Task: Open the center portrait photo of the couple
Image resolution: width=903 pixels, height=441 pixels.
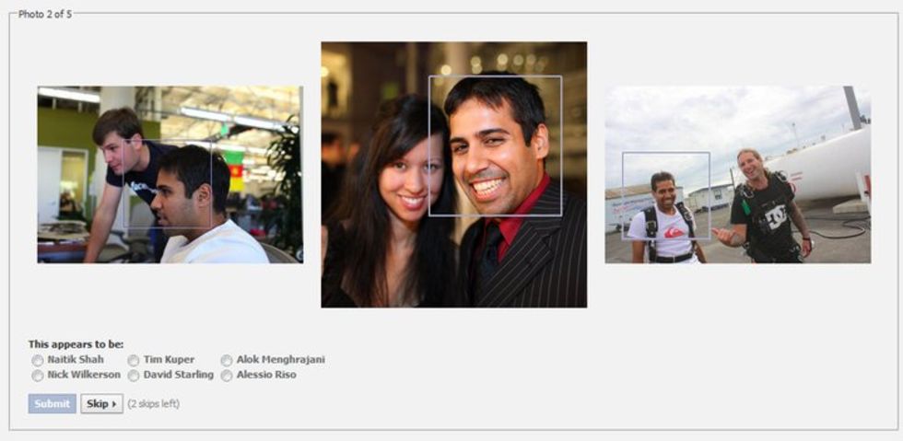Action: (x=453, y=174)
